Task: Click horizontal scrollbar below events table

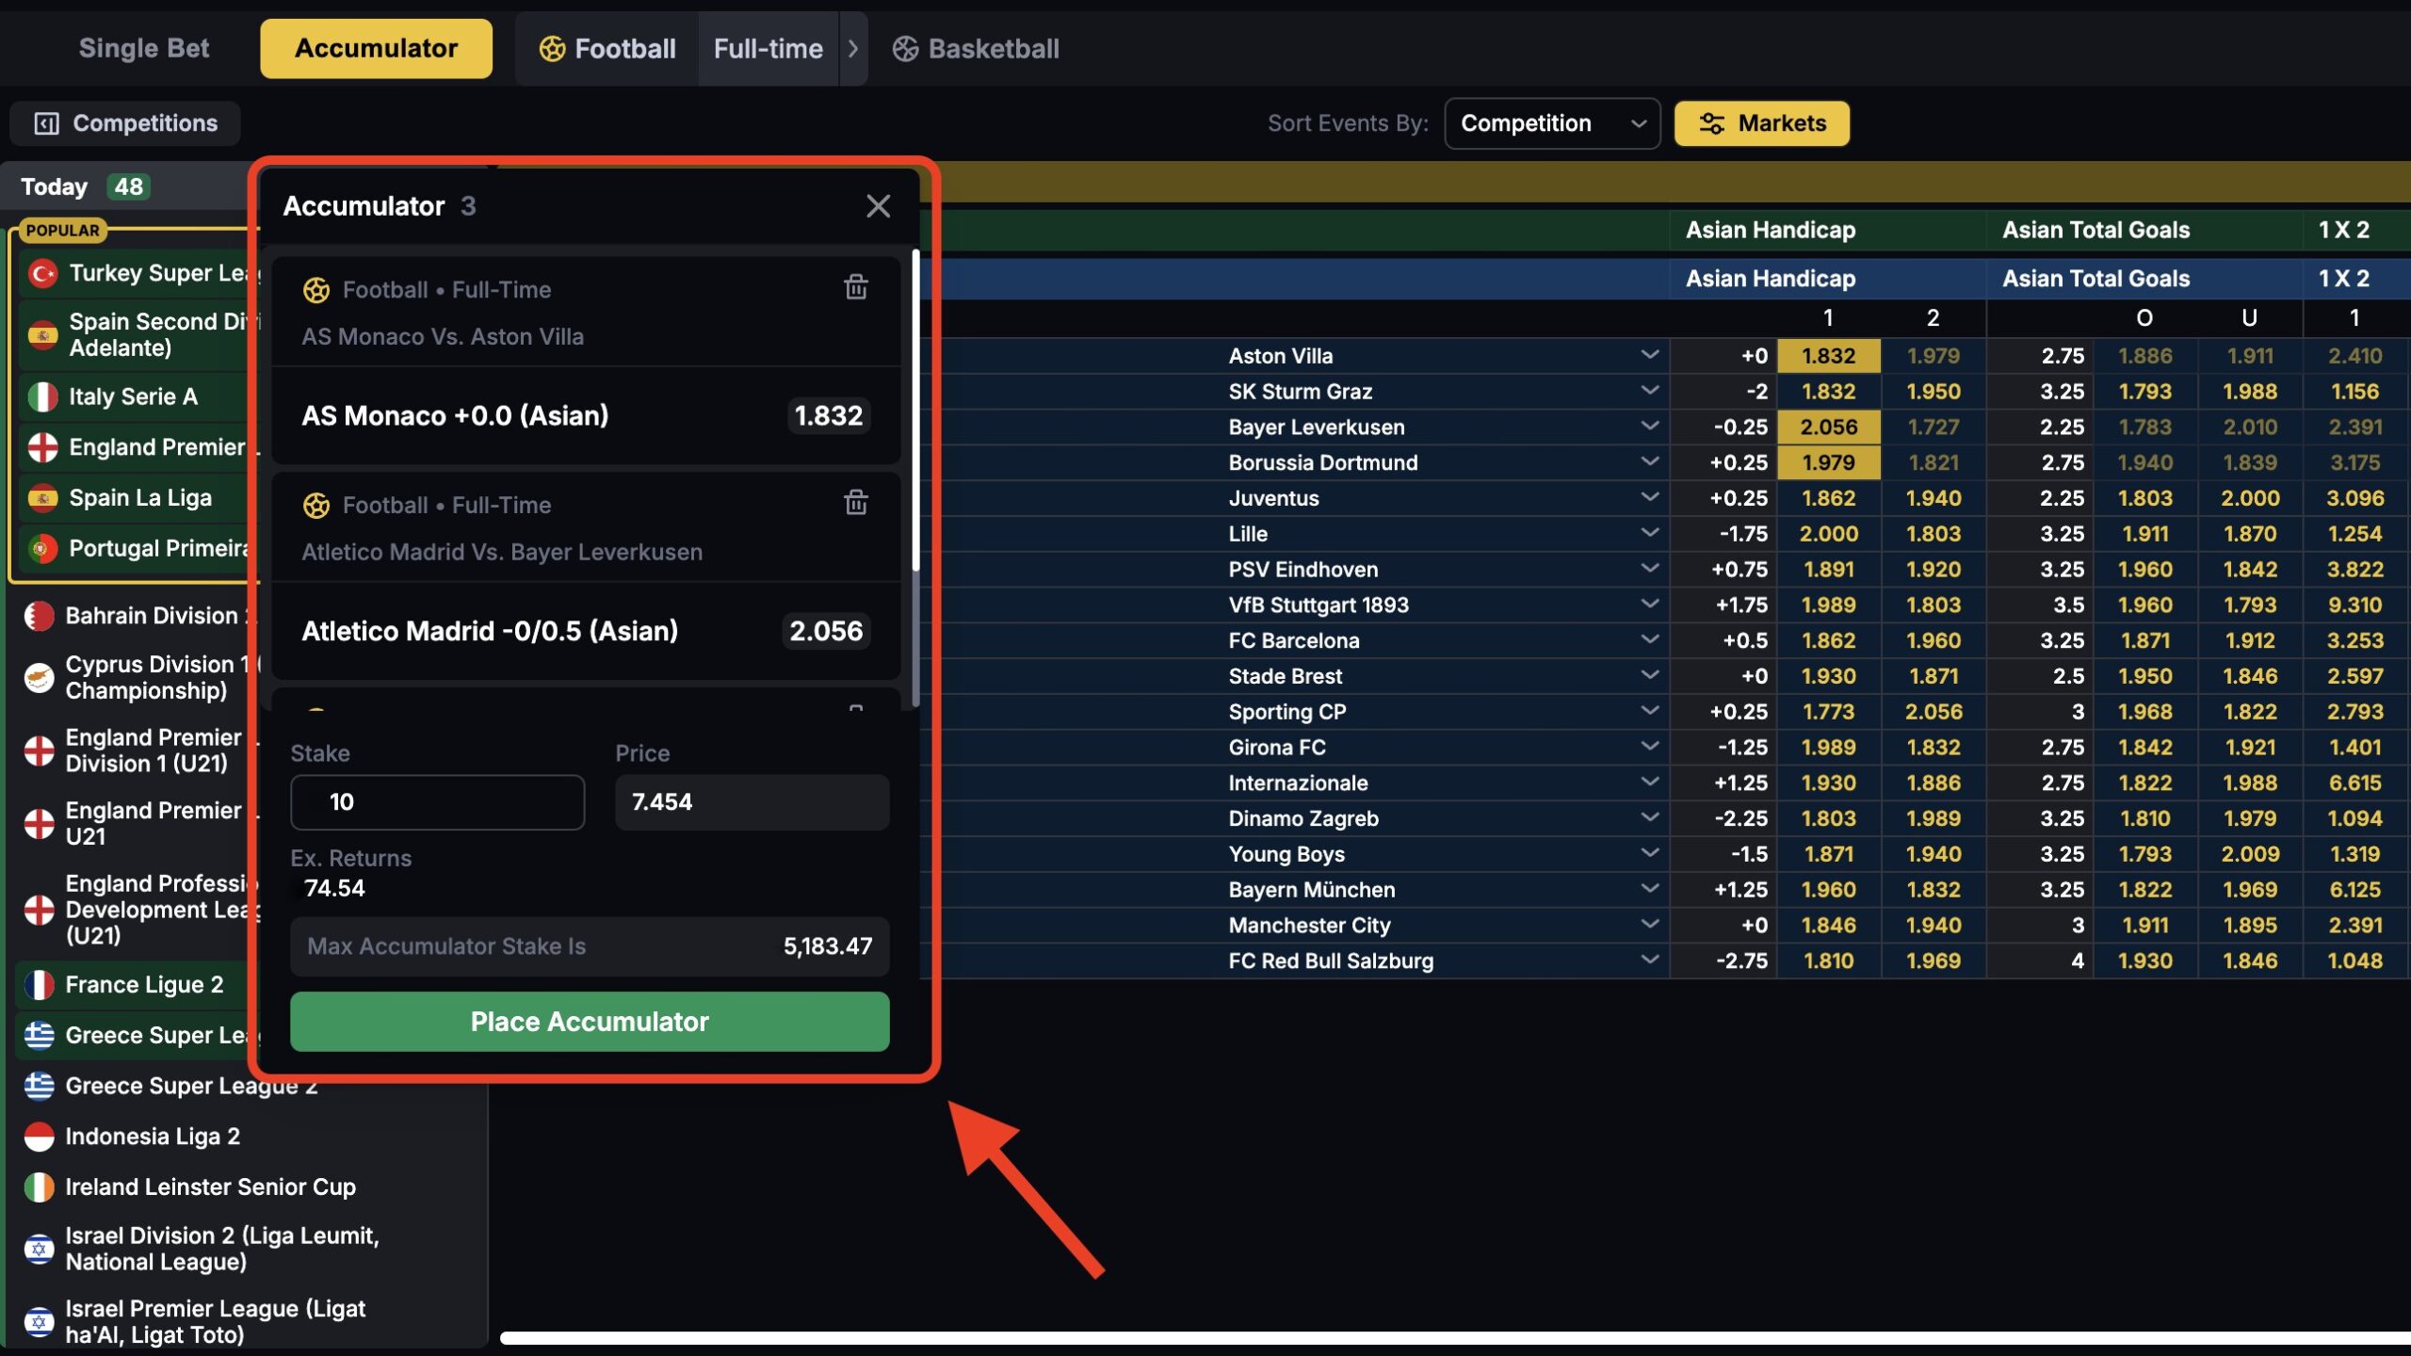Action: click(1455, 1338)
